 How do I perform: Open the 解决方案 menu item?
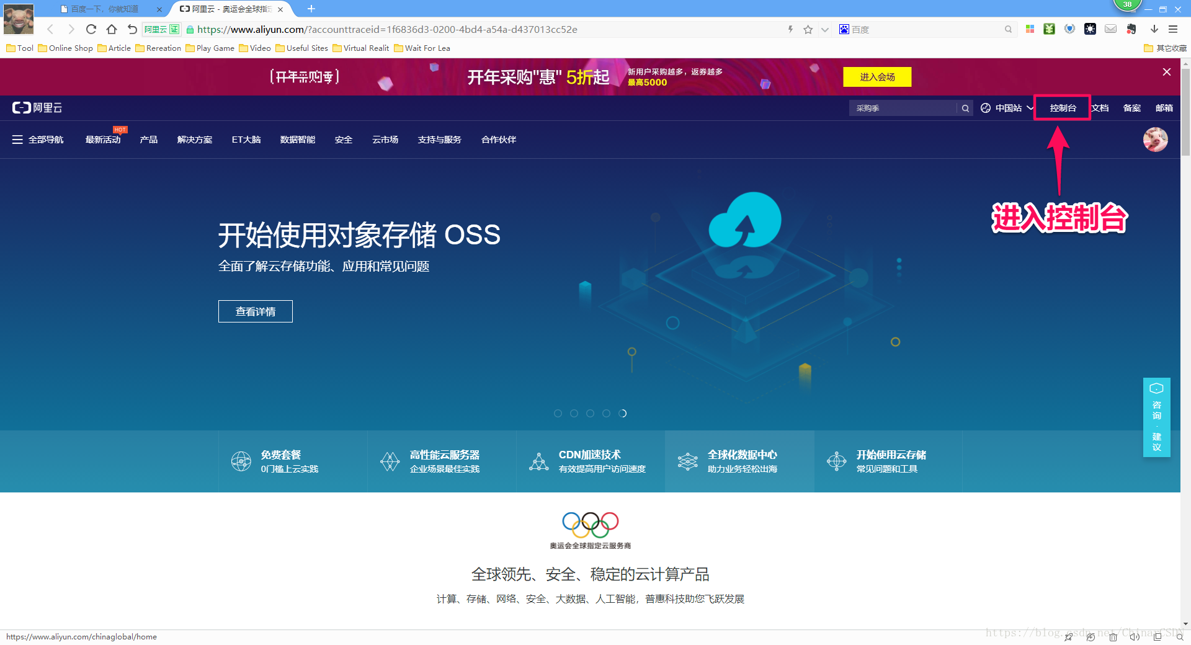coord(195,140)
